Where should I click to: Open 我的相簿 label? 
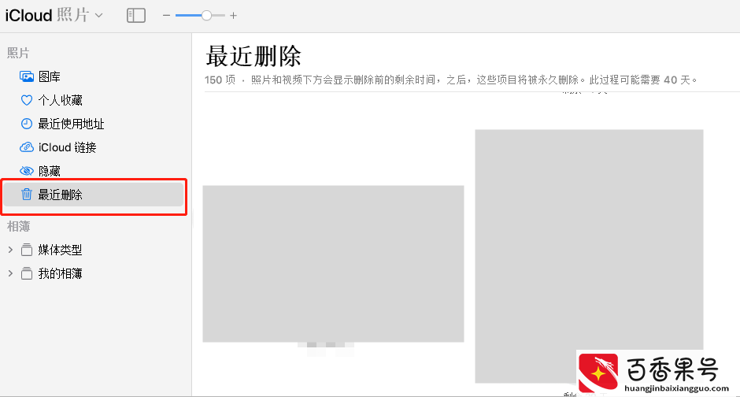click(x=60, y=273)
